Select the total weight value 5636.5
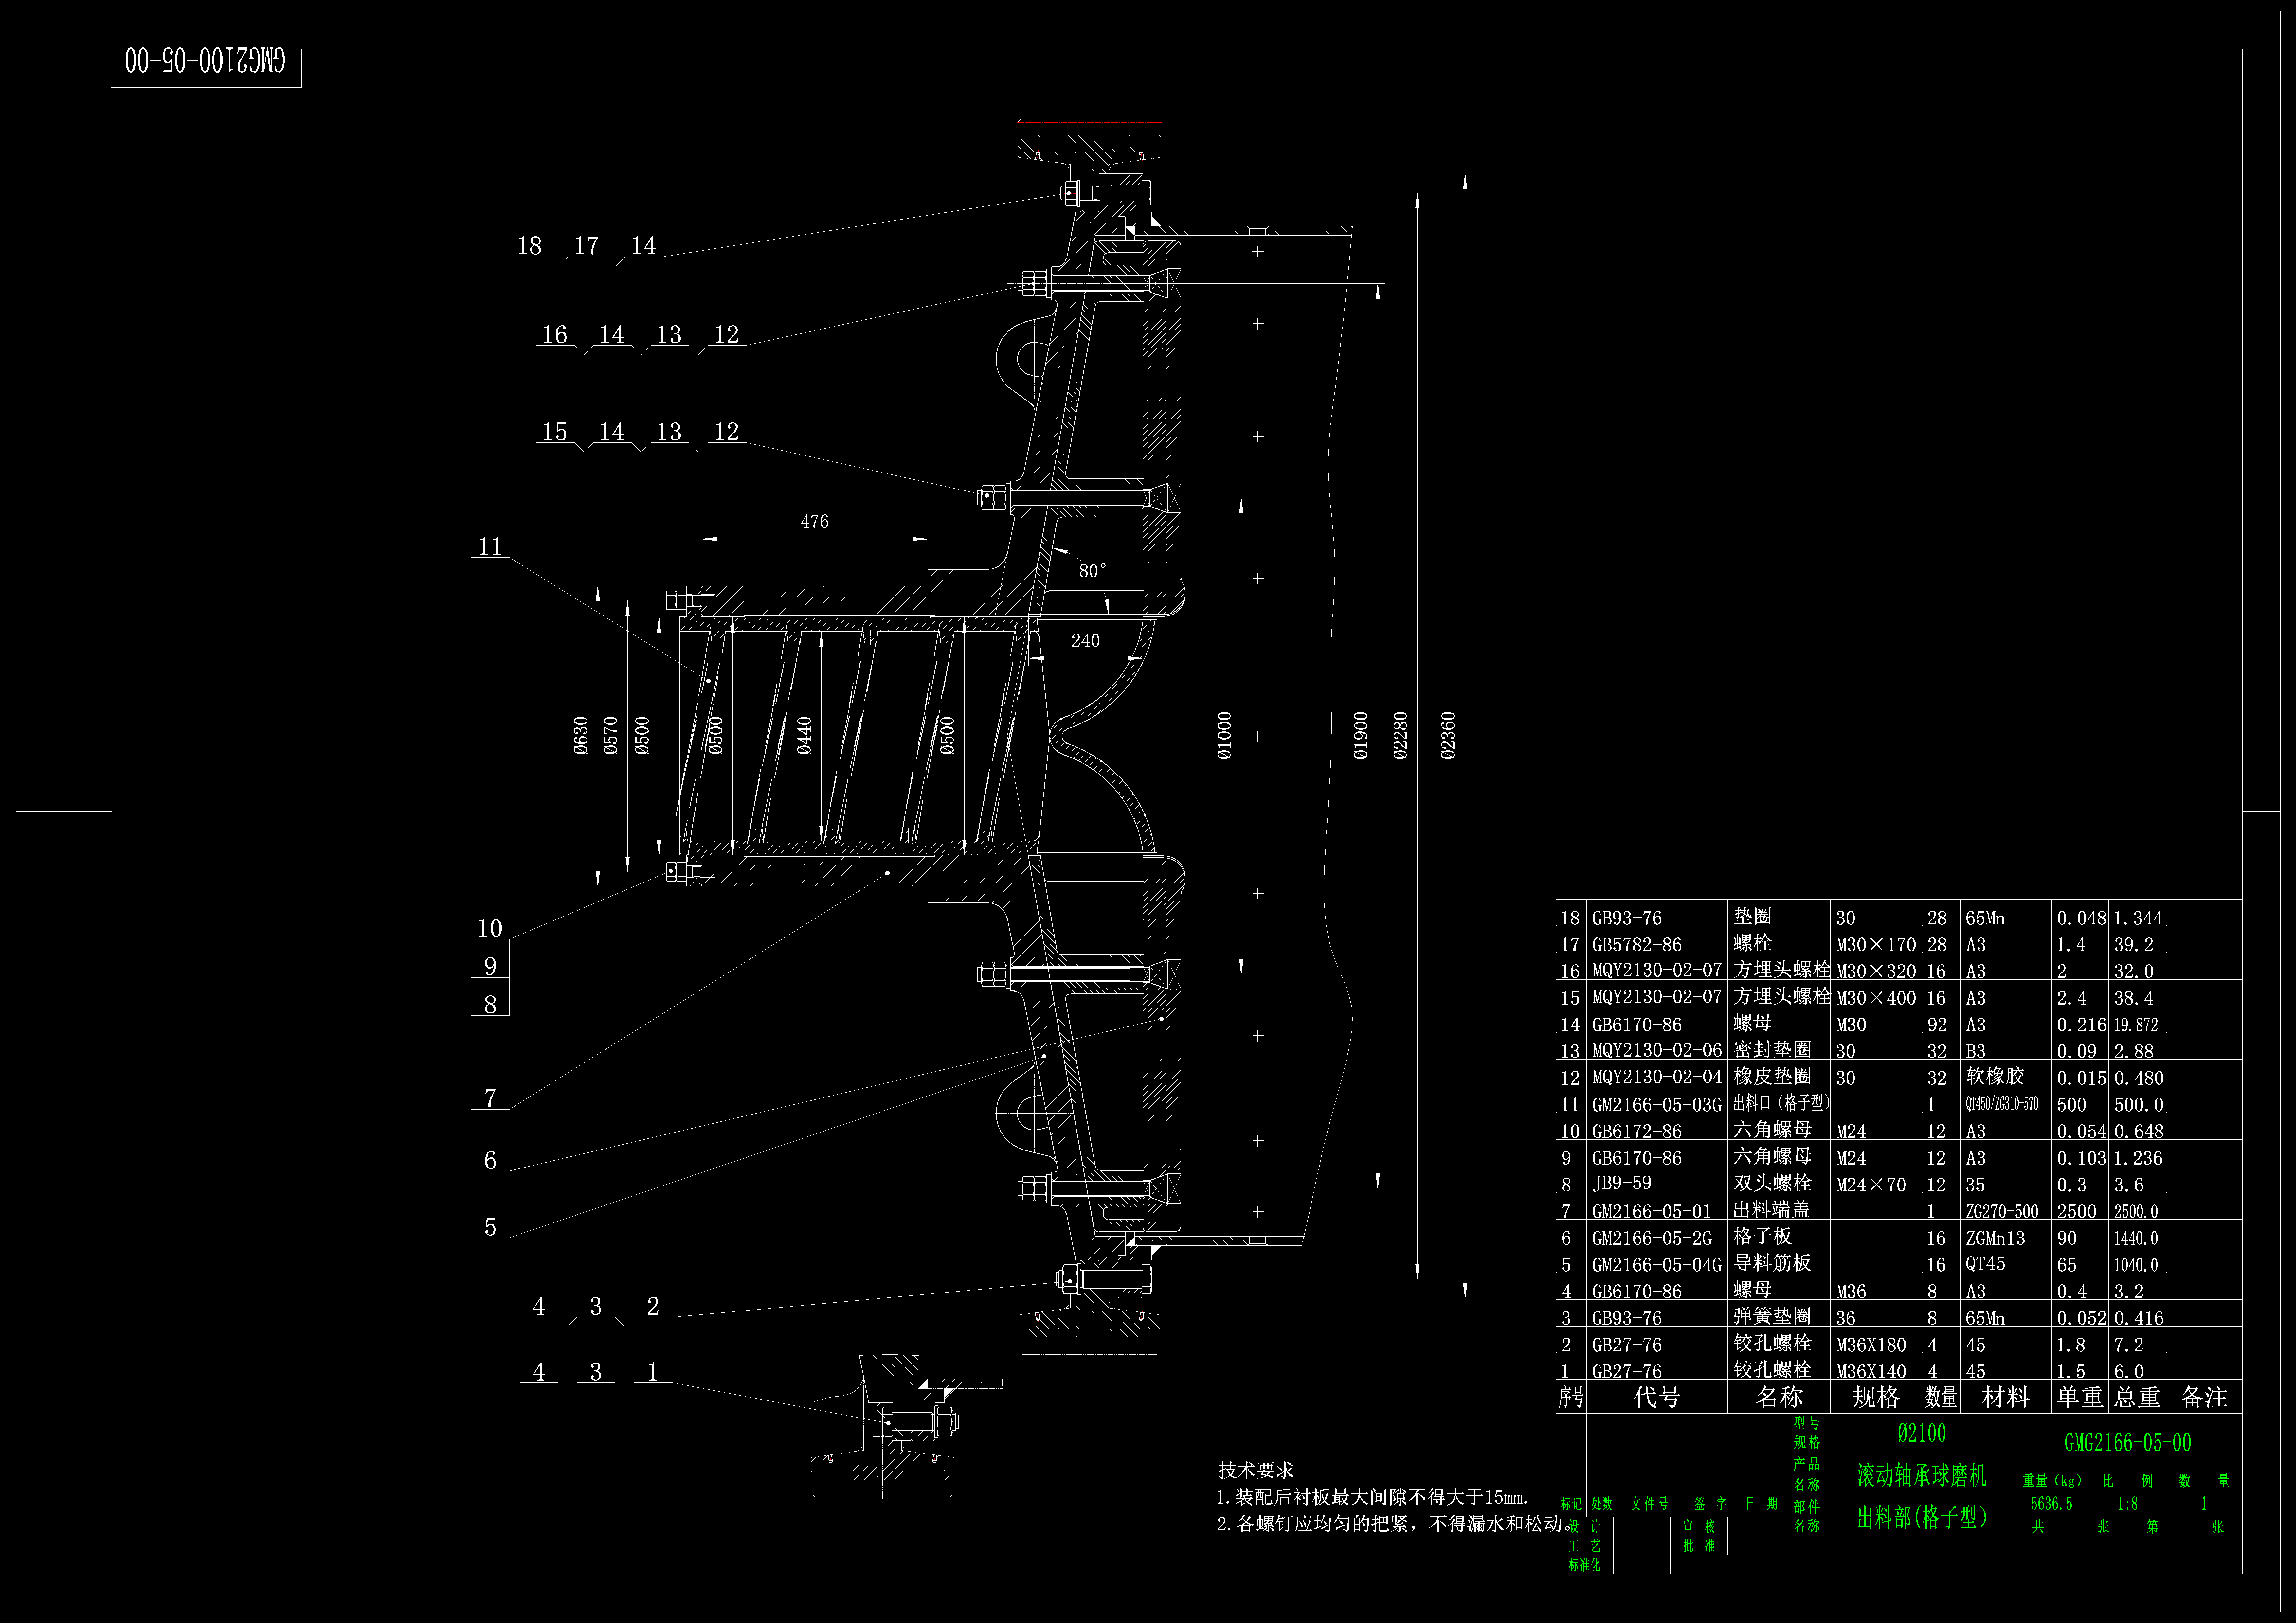Screen dimensions: 2296x1623 pyautogui.click(x=2052, y=1504)
